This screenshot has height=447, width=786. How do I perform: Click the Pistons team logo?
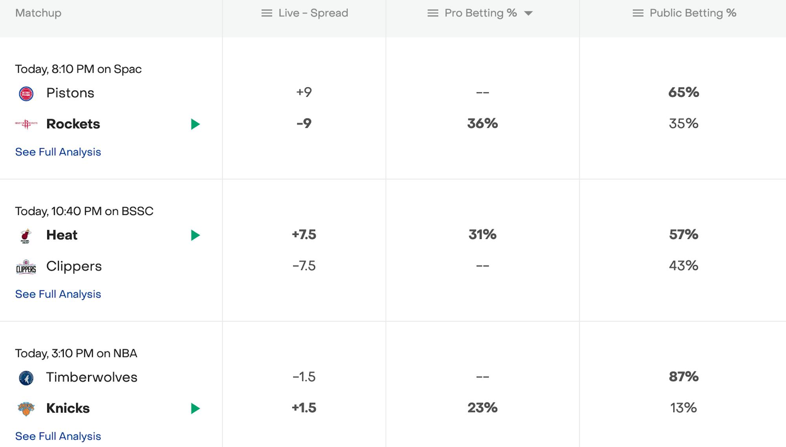click(x=26, y=94)
